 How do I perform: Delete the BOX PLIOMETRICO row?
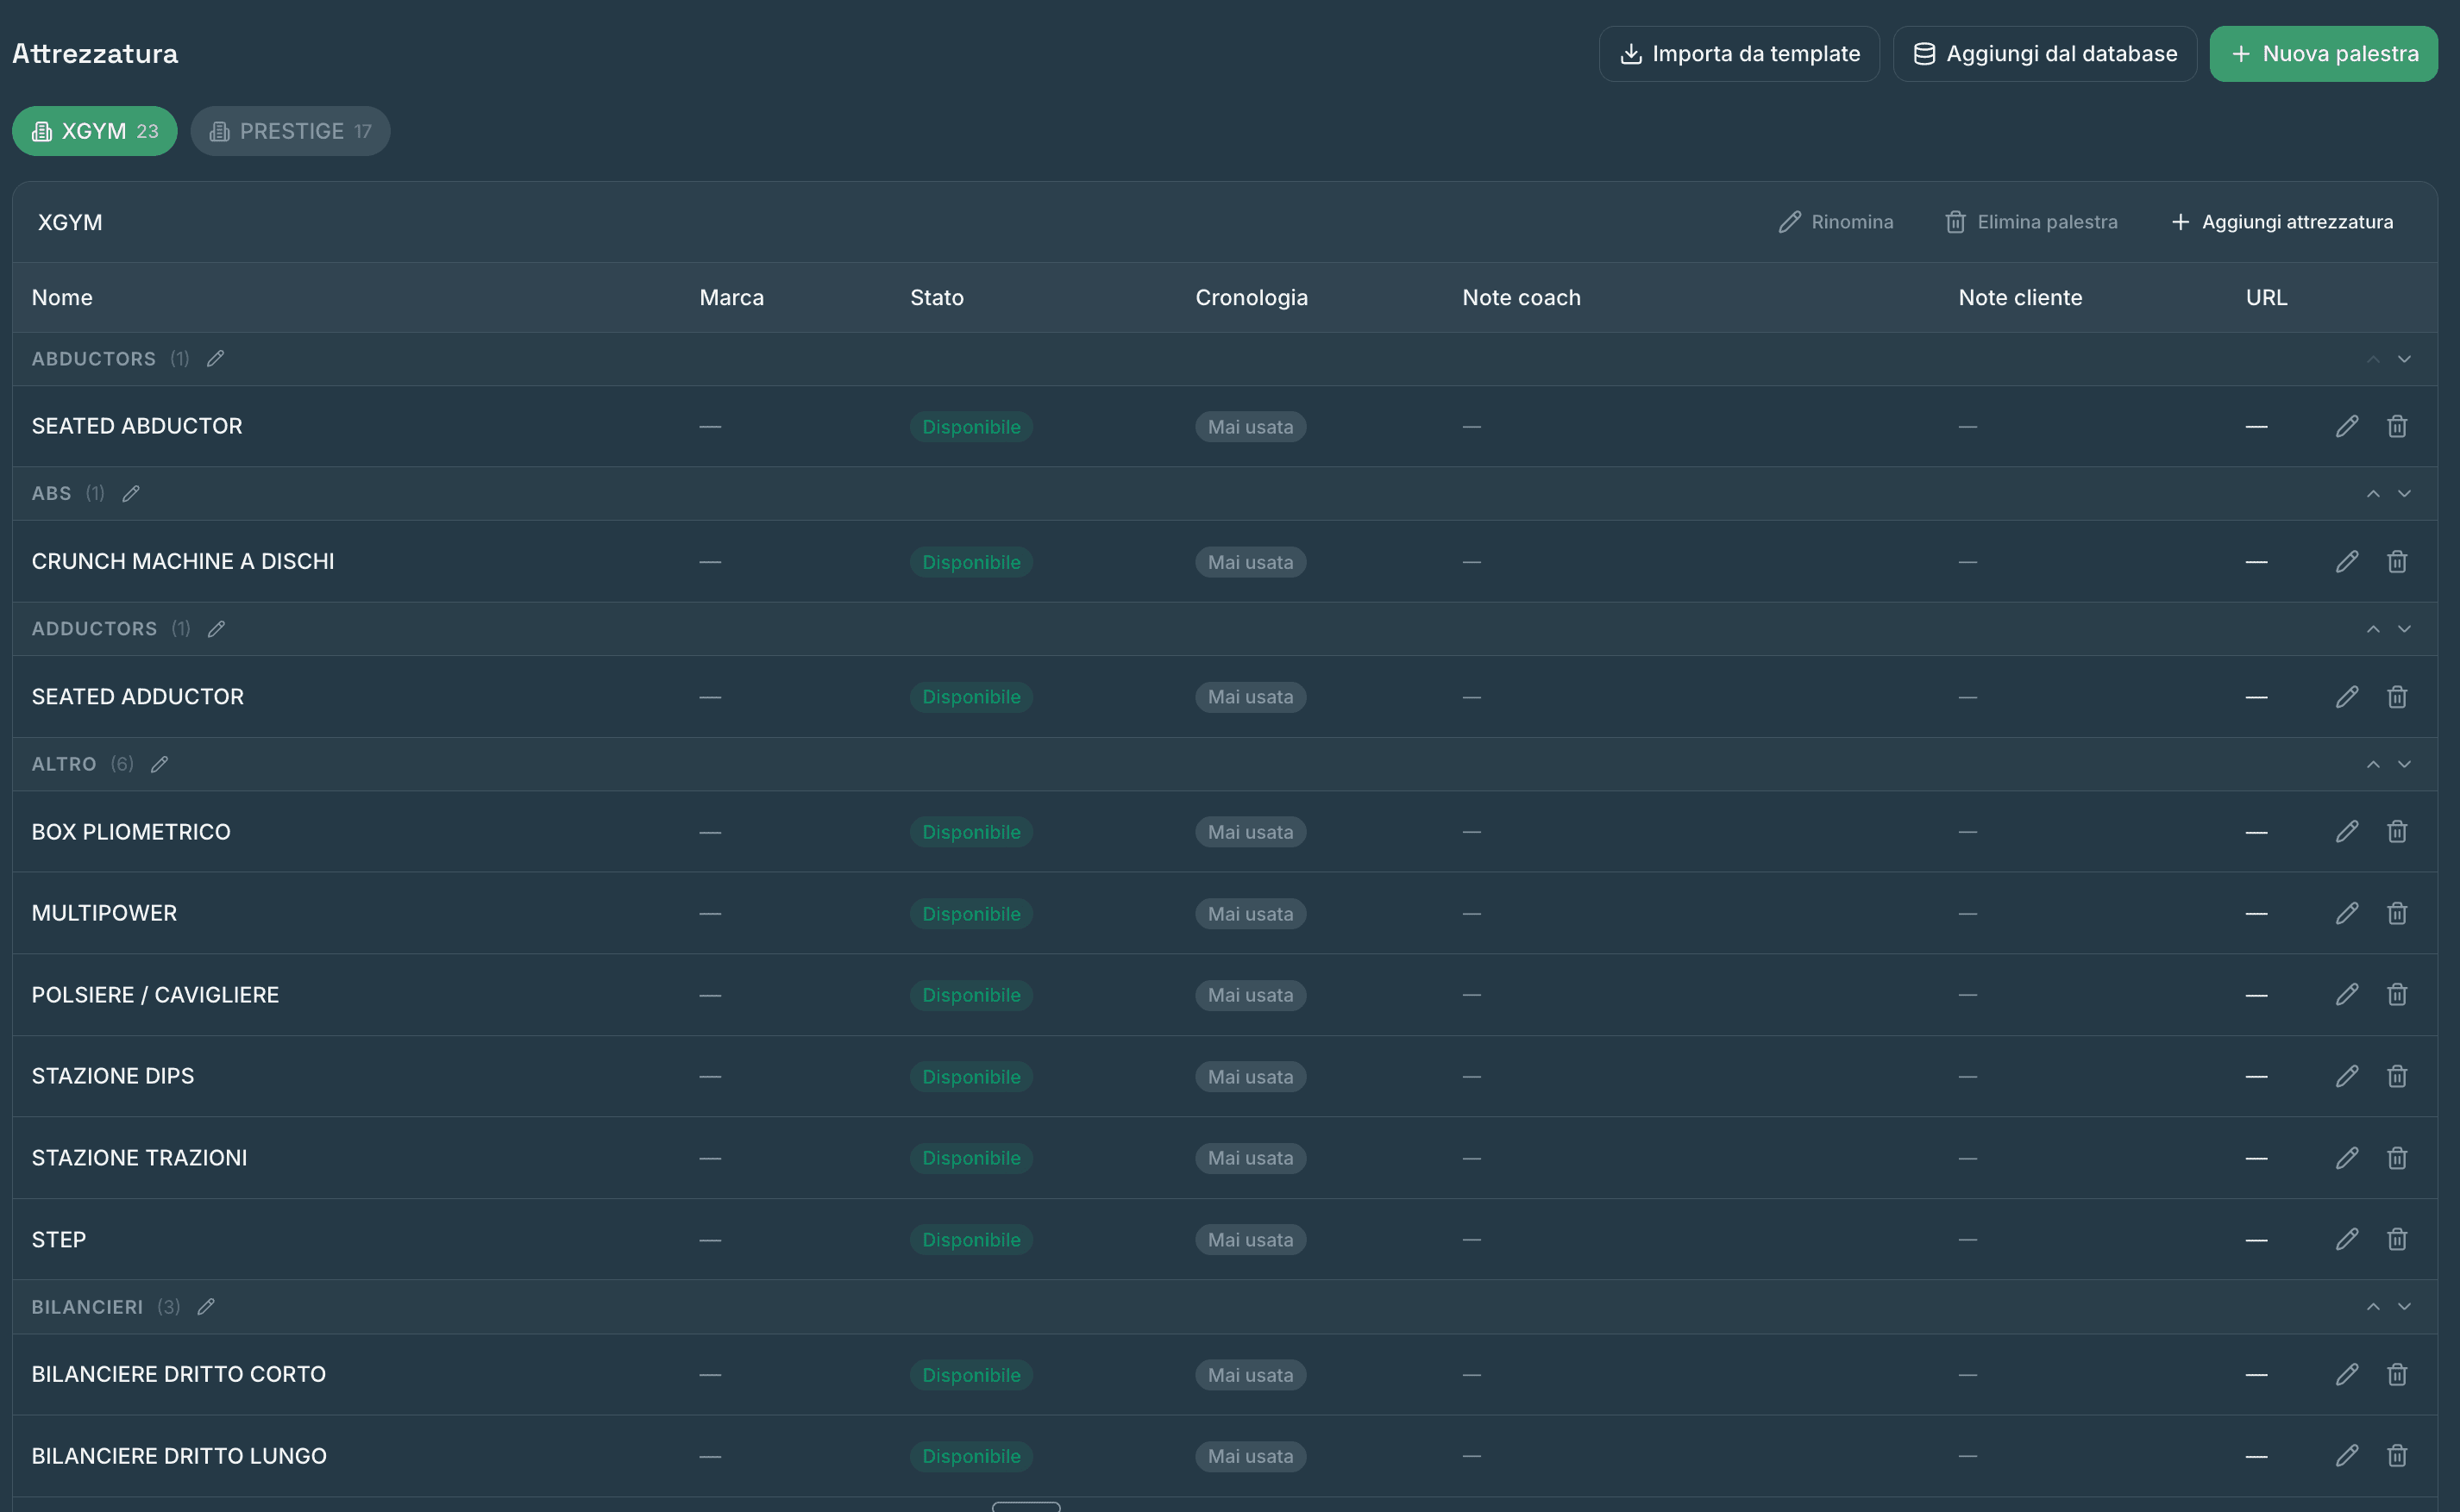pyautogui.click(x=2397, y=831)
